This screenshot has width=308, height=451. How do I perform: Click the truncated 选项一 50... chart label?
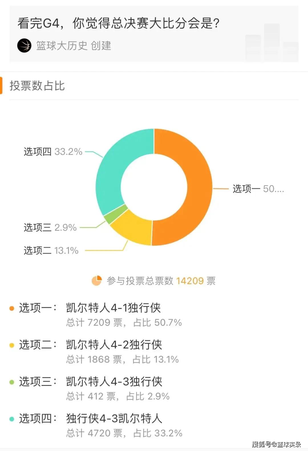point(258,189)
